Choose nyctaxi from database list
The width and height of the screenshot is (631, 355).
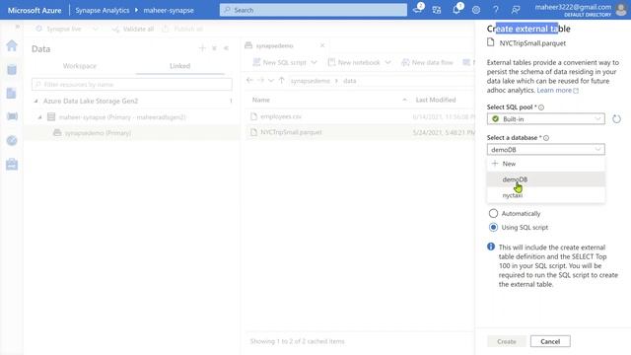pos(545,195)
